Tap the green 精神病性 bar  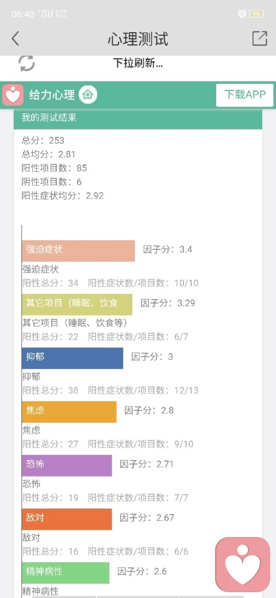pos(66,573)
